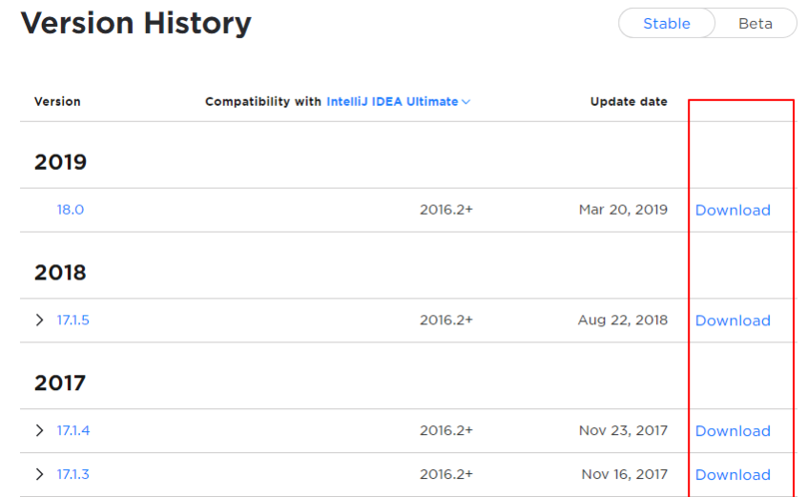This screenshot has width=807, height=497.
Task: Click the Update date column header
Action: pos(629,102)
